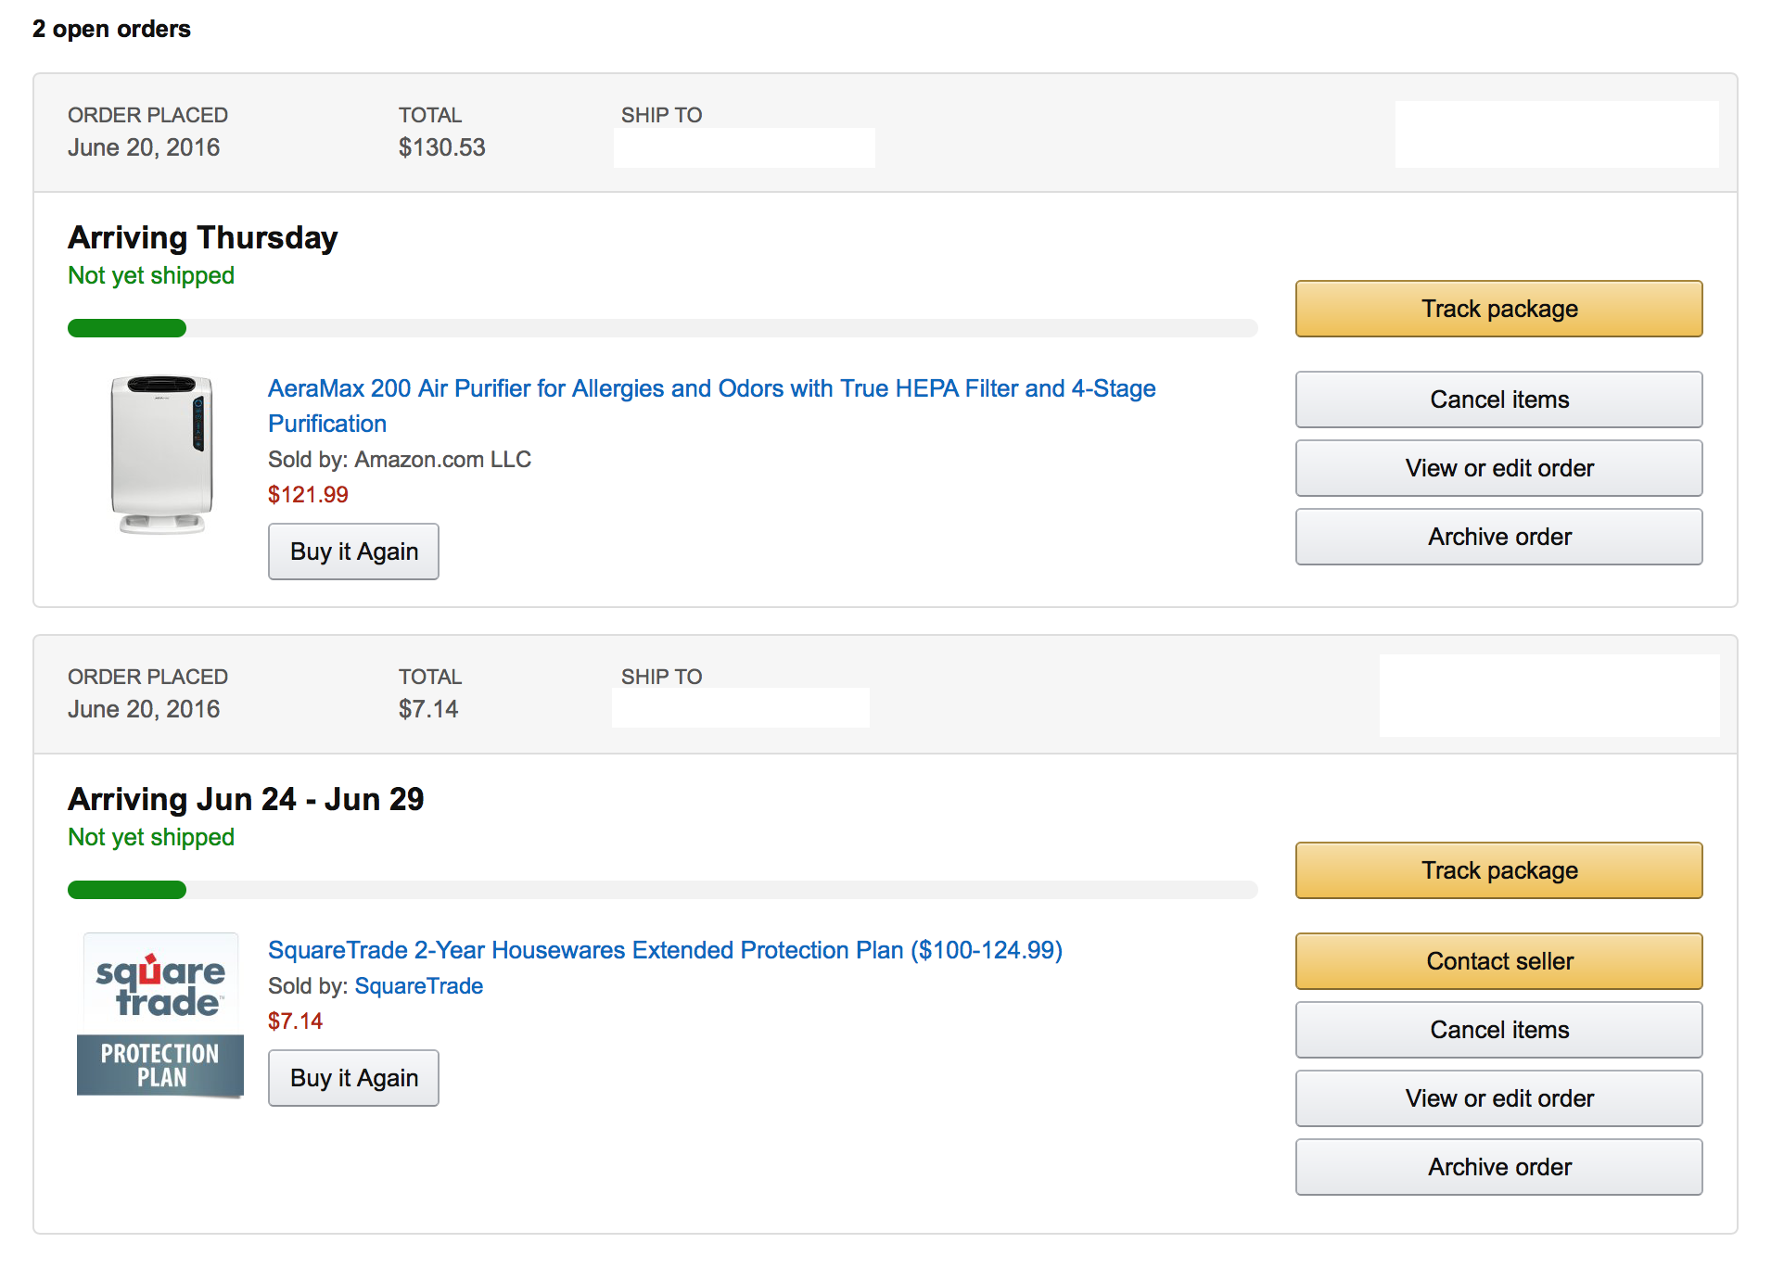1784x1281 pixels.
Task: Cancel items in the $7.14 order
Action: point(1498,1030)
